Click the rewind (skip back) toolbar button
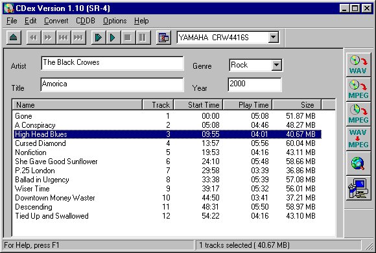The height and width of the screenshot is (253, 376). click(x=33, y=38)
